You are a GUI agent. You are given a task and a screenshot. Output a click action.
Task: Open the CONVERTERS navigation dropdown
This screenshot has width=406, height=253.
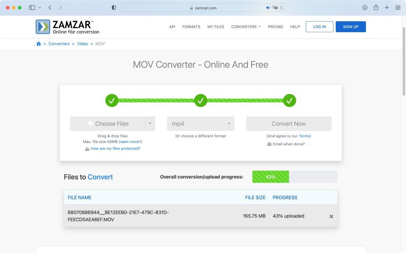[x=245, y=26]
